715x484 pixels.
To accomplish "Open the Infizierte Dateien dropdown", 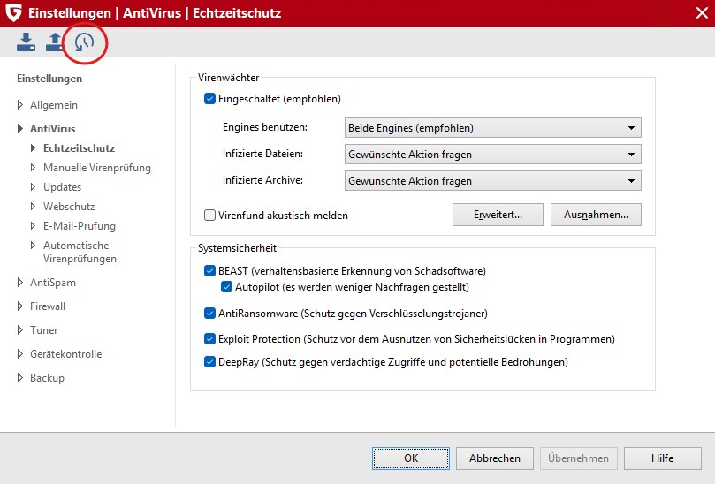I will 493,155.
